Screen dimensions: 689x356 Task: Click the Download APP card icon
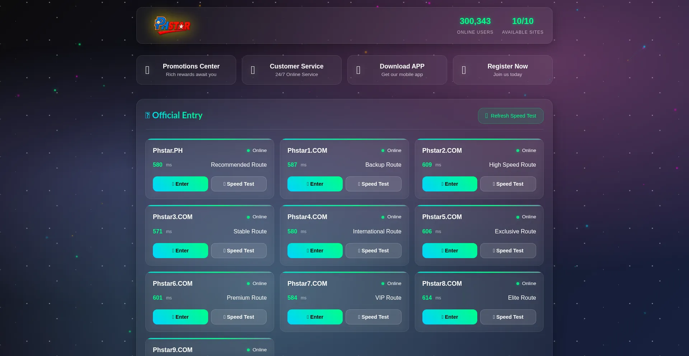[358, 70]
